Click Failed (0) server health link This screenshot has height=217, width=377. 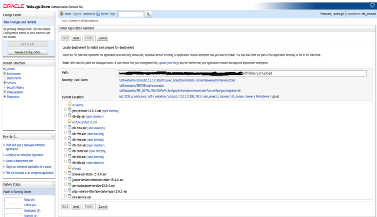point(29,200)
